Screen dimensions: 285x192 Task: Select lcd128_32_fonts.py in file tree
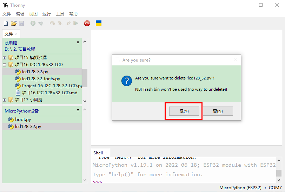tap(41, 79)
